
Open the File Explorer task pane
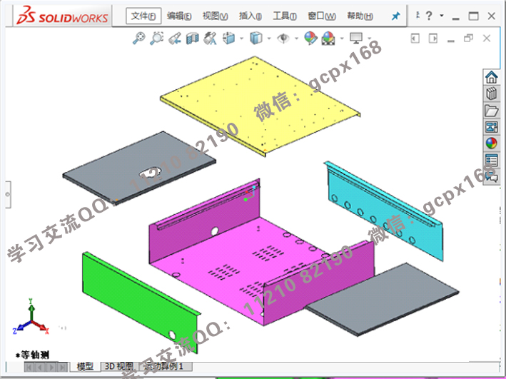click(491, 110)
